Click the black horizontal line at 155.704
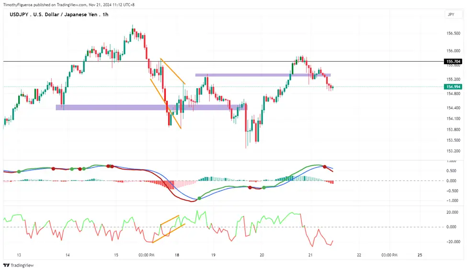This screenshot has width=467, height=271. point(223,62)
